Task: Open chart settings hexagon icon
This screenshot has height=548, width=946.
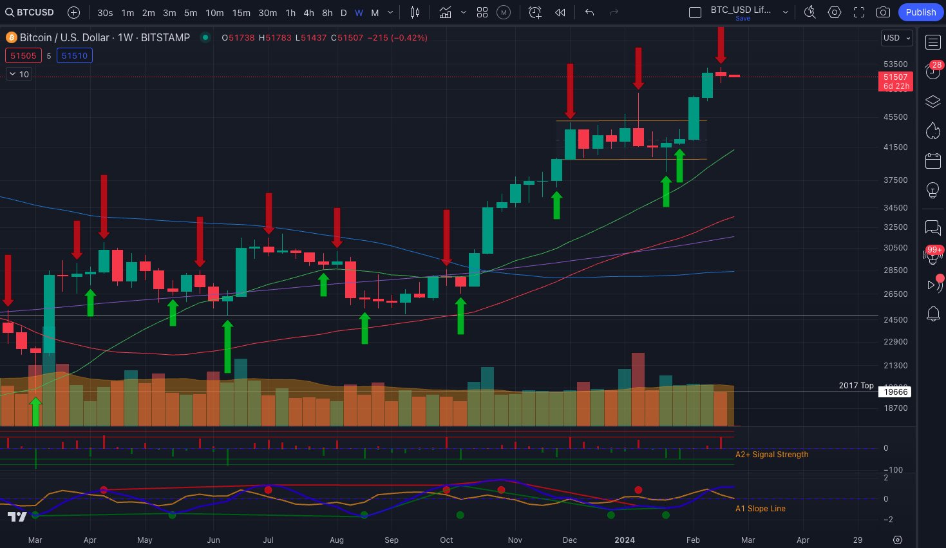Action: (835, 12)
